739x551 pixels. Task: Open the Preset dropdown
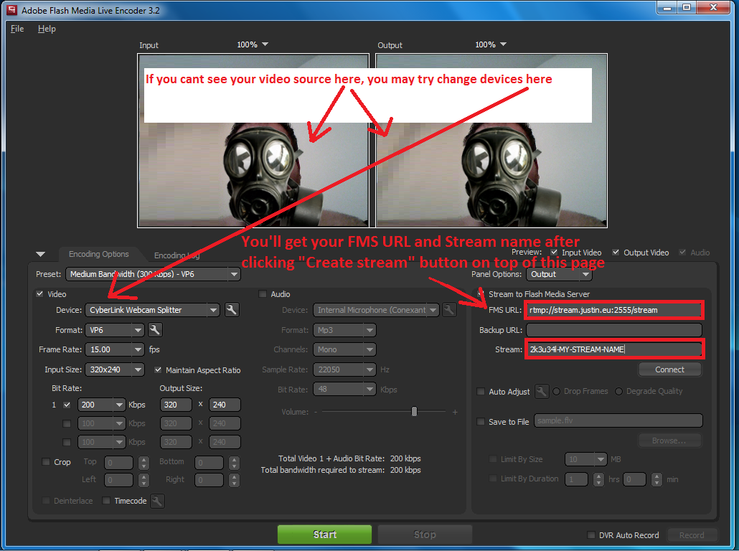[x=153, y=274]
